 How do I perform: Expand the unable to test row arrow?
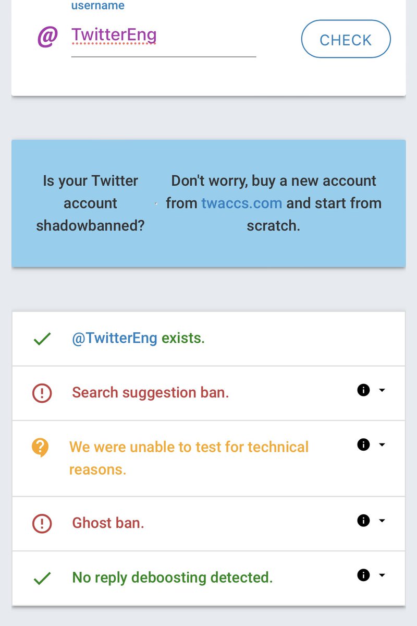pyautogui.click(x=382, y=445)
